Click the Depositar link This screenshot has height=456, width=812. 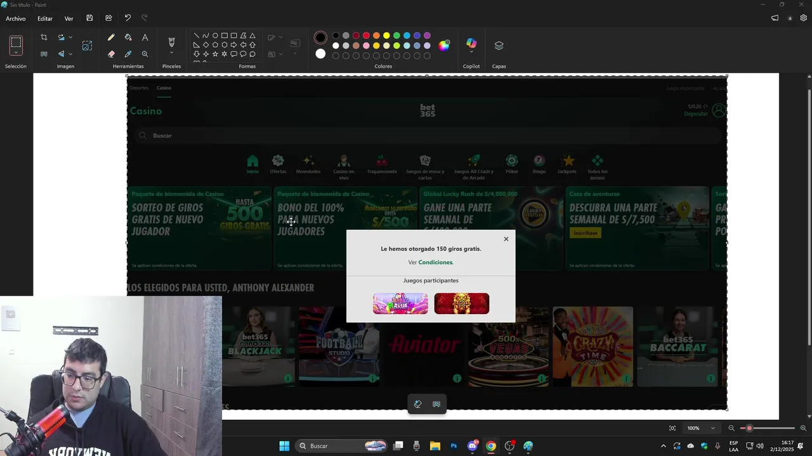696,114
